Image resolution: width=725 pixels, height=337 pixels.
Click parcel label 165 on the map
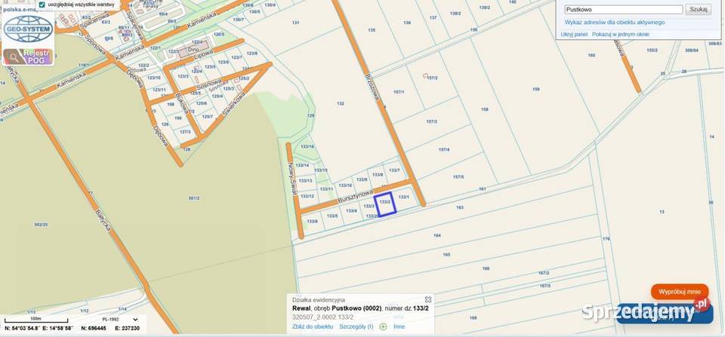tap(446, 254)
